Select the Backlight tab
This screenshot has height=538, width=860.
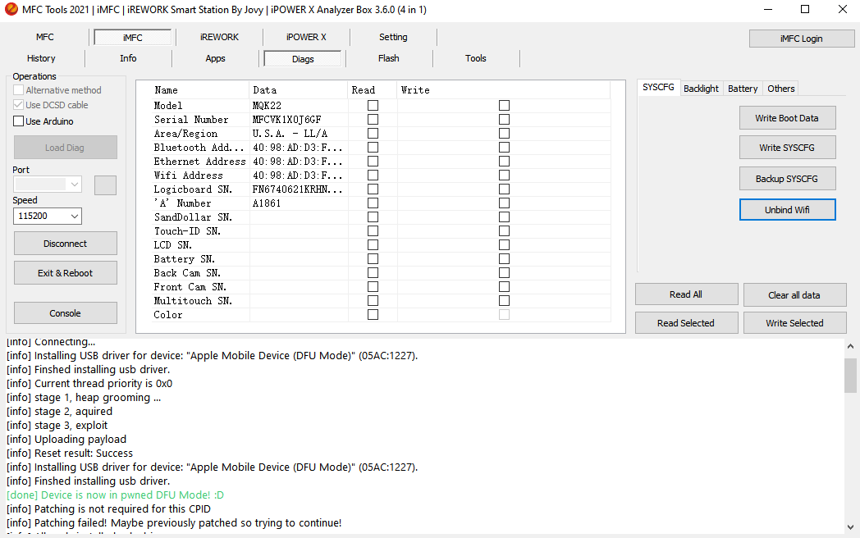pyautogui.click(x=701, y=89)
